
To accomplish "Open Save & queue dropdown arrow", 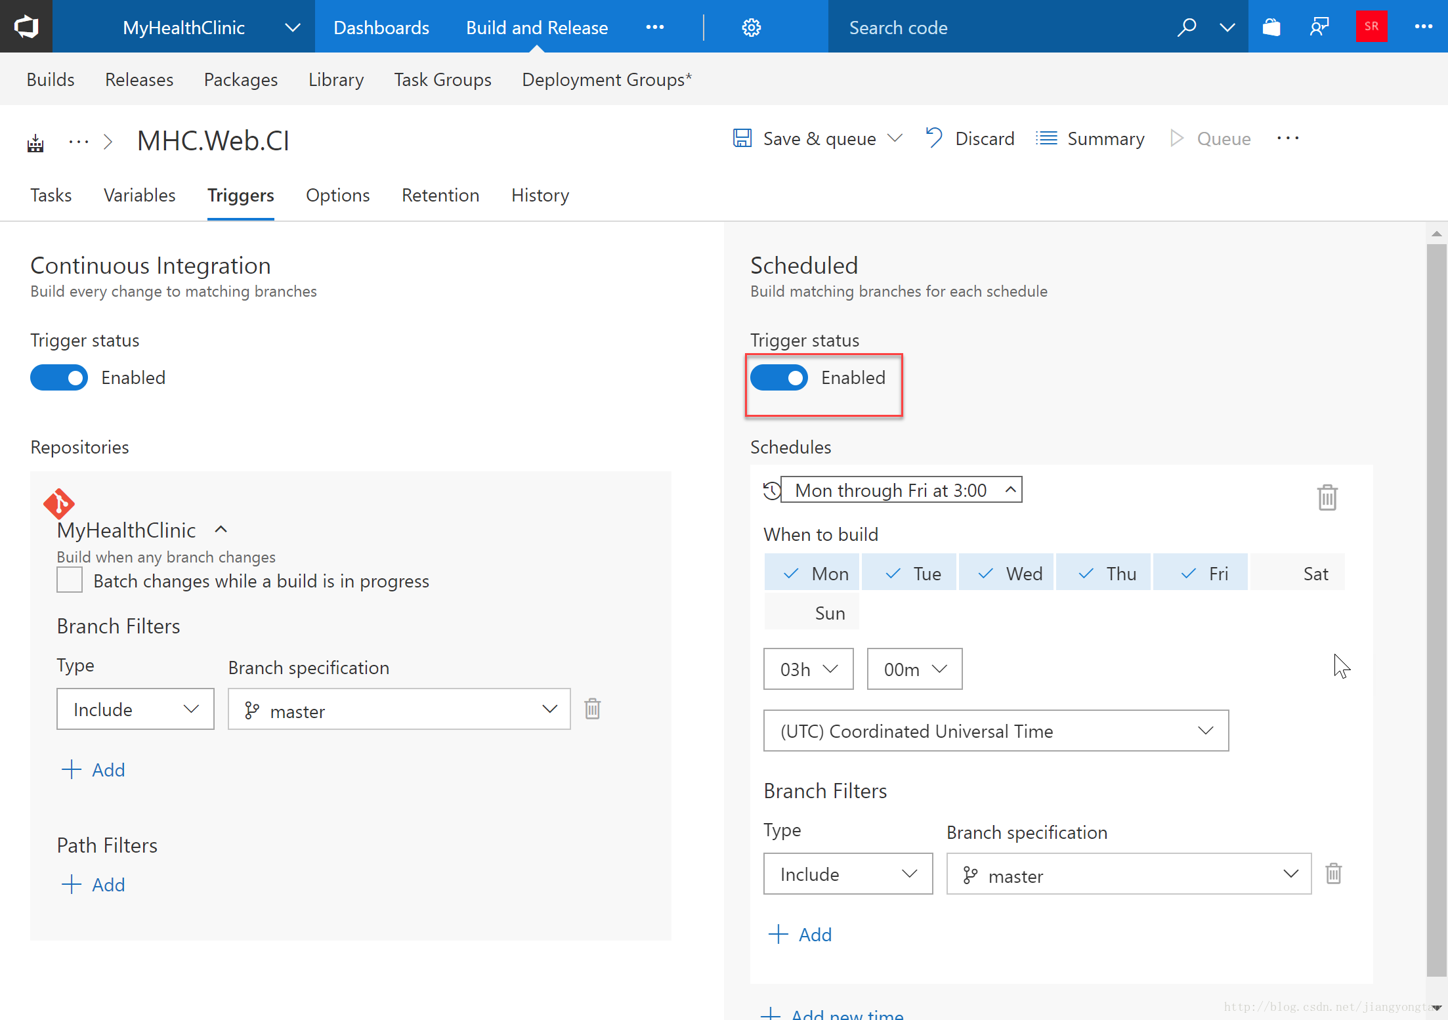I will (x=895, y=138).
